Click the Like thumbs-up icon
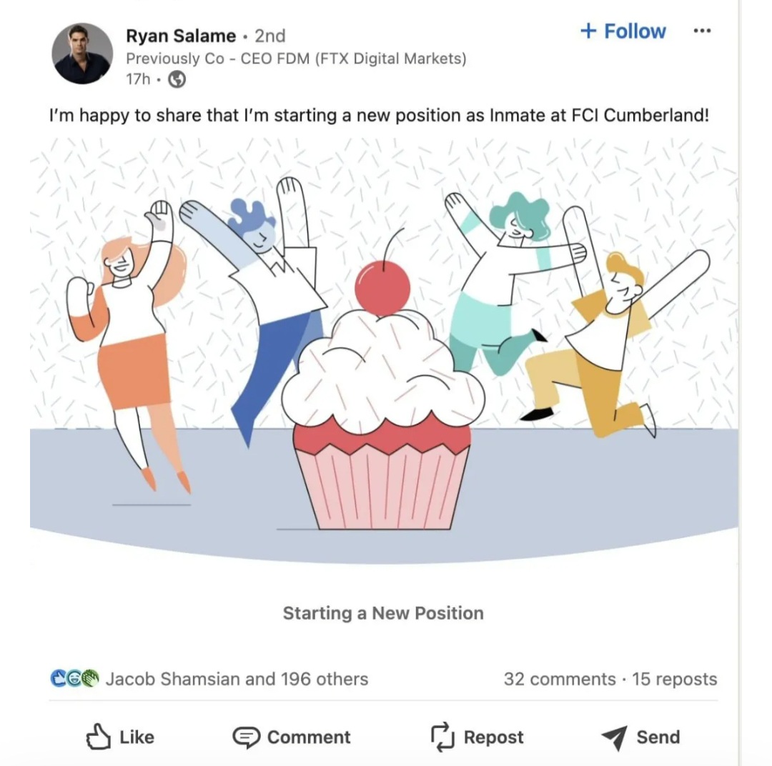 point(97,737)
